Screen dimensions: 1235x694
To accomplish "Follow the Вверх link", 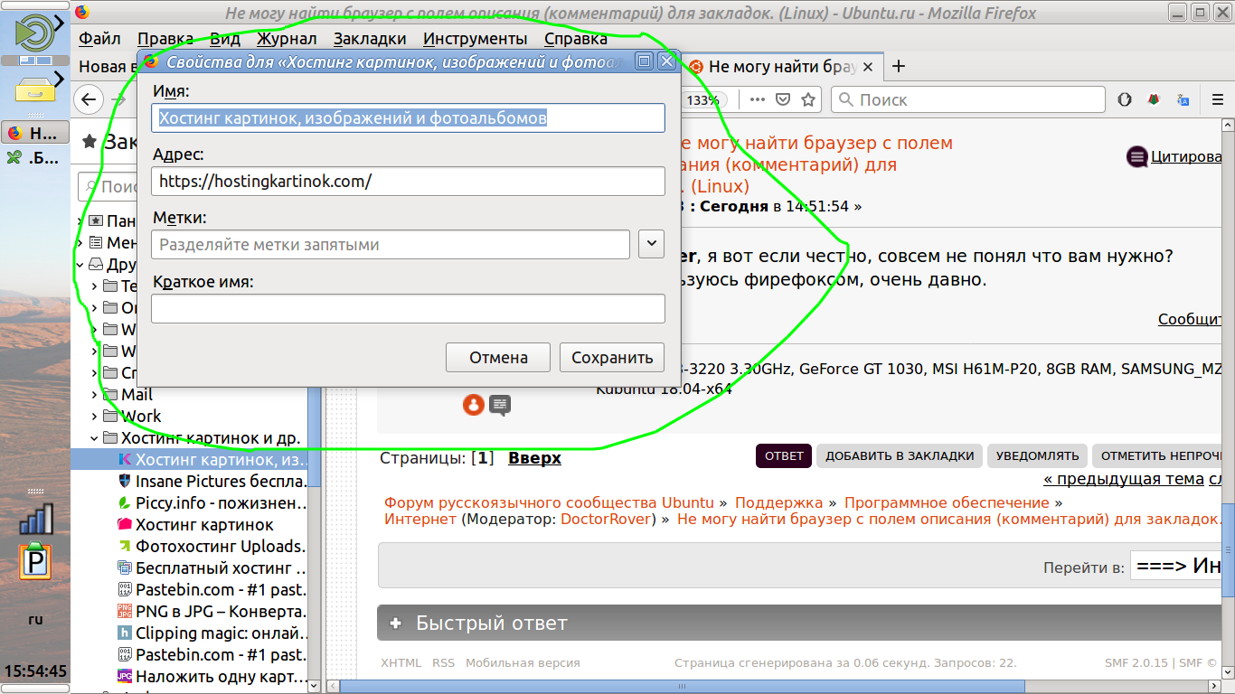I will [534, 458].
